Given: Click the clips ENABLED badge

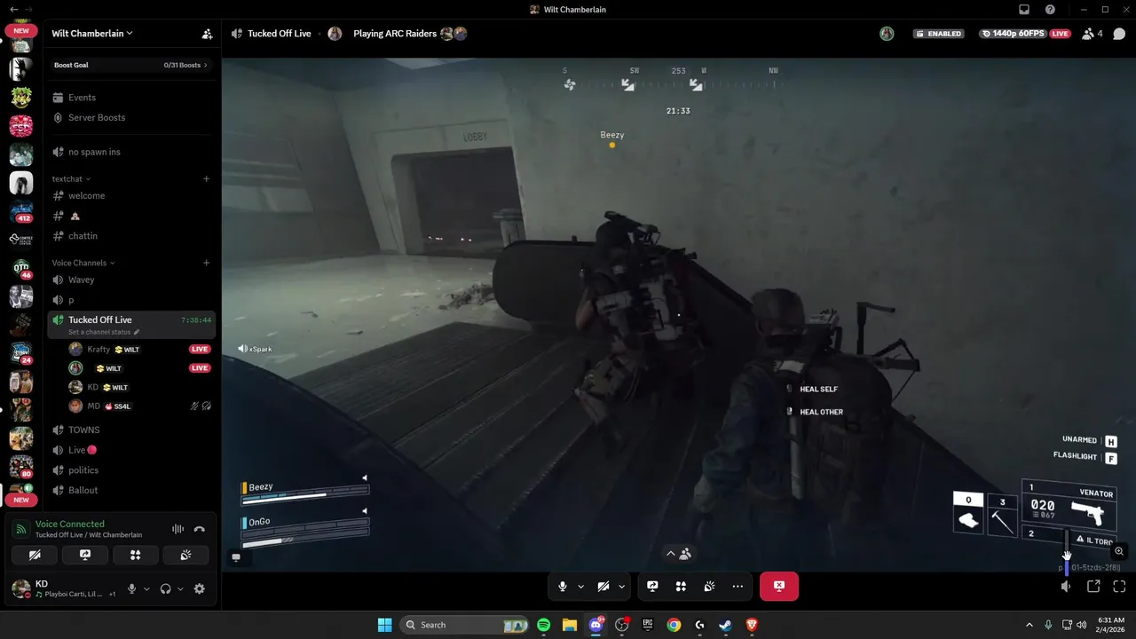Looking at the screenshot, I should click(x=940, y=34).
